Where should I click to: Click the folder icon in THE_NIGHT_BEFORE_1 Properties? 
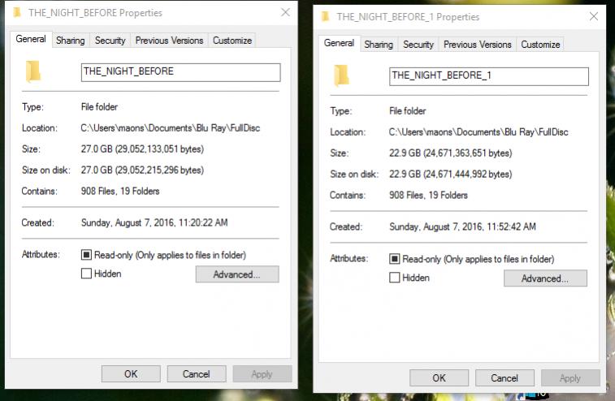341,75
